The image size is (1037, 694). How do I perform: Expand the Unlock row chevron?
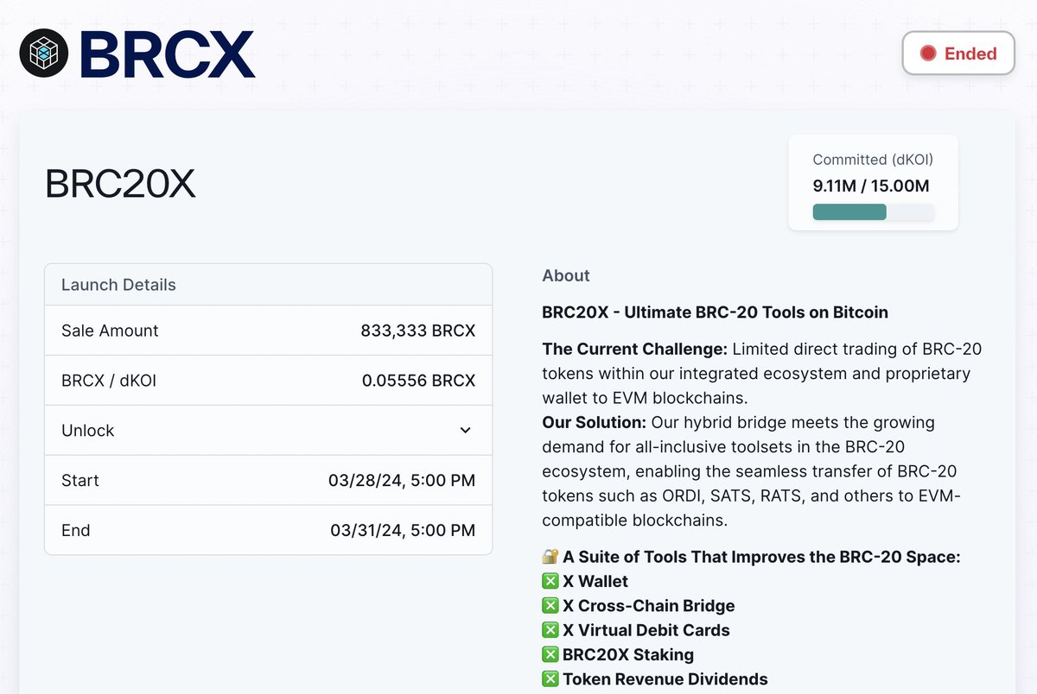[x=465, y=430]
